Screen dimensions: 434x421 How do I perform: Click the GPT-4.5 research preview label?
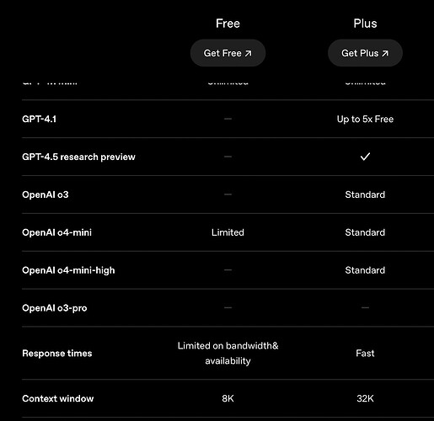78,157
